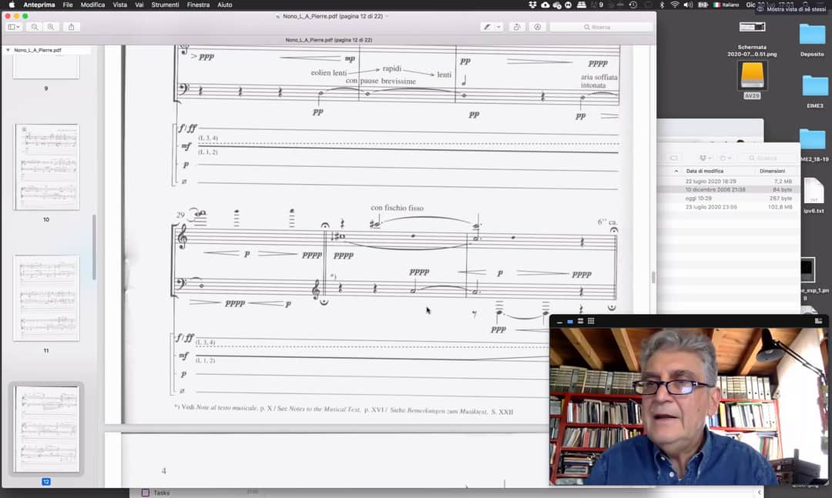
Task: Click the speaker's video feed
Action: click(688, 406)
